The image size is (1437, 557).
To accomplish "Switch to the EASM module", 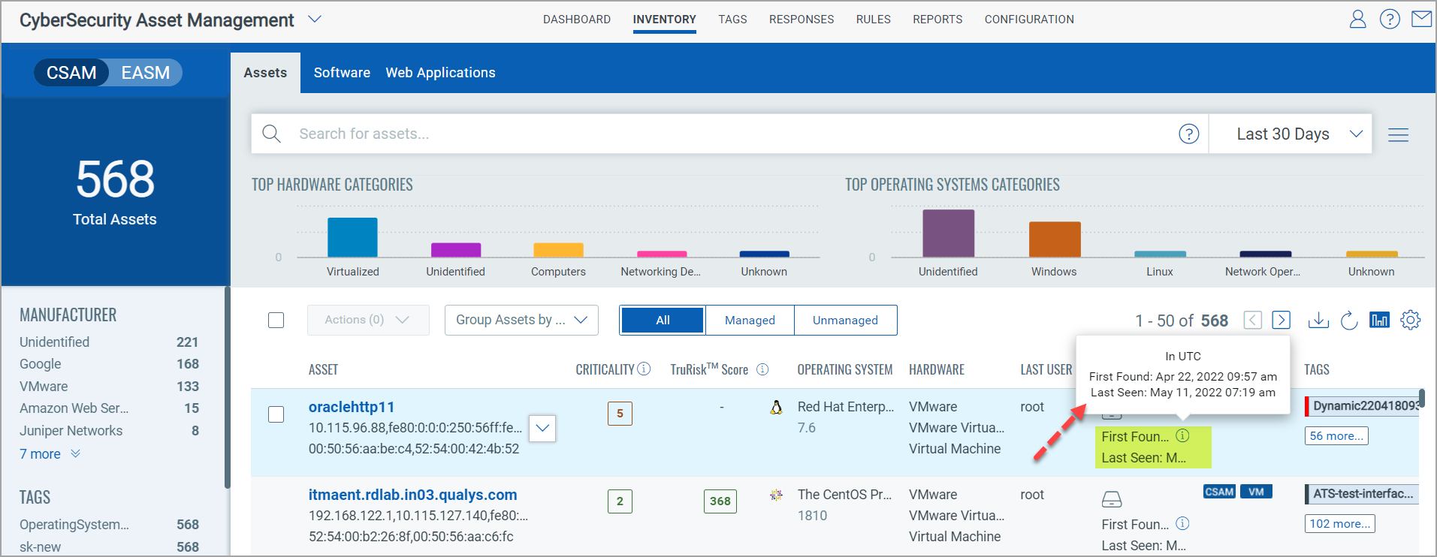I will [x=146, y=73].
